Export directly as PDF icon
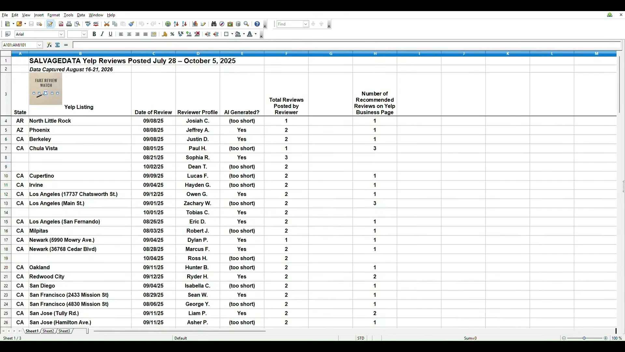The width and height of the screenshot is (625, 352). [x=61, y=24]
